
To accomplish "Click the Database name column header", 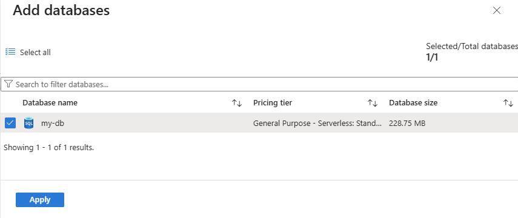I will pyautogui.click(x=50, y=103).
